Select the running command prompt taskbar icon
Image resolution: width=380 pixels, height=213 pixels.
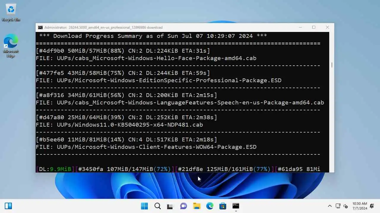tap(236, 206)
